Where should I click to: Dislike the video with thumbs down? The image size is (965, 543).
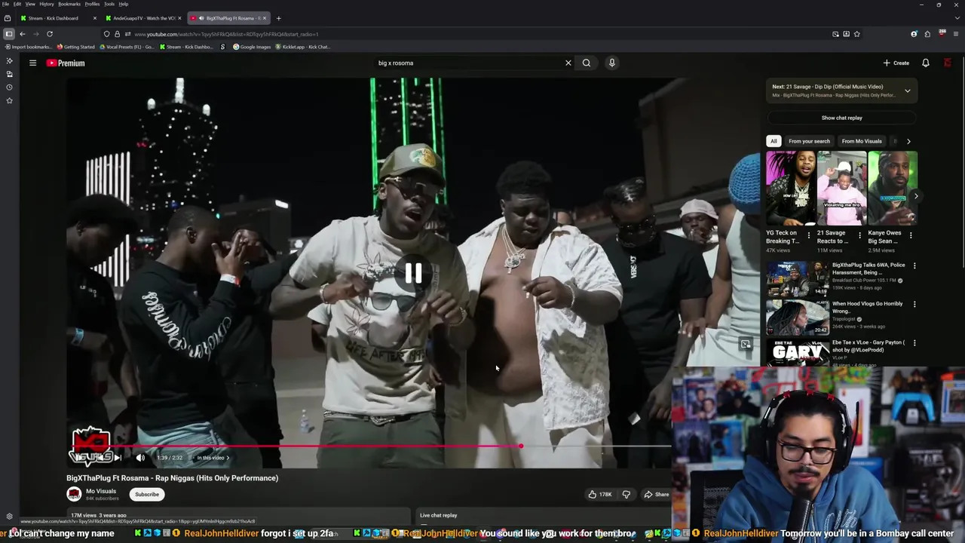tap(626, 494)
